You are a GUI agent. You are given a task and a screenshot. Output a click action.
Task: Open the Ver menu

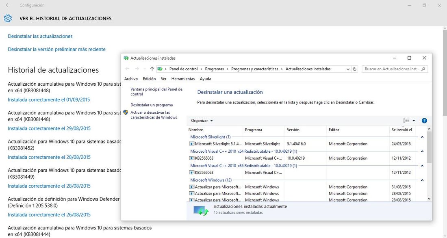[x=164, y=79]
